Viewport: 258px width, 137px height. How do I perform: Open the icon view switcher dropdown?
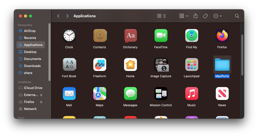[x=161, y=16]
